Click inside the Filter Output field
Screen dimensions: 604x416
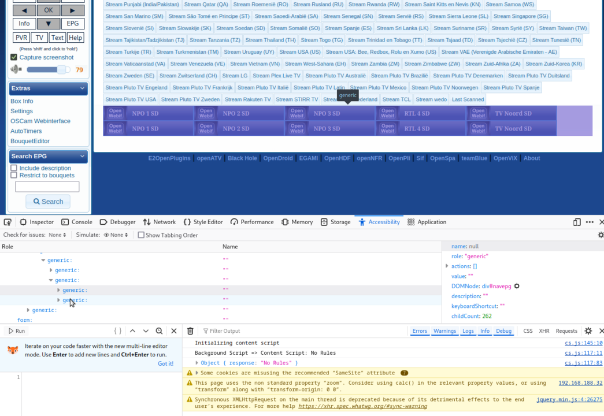pyautogui.click(x=243, y=330)
